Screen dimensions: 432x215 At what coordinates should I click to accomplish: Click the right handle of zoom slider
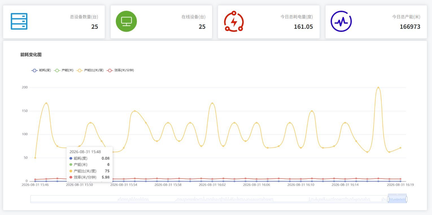[x=407, y=199]
